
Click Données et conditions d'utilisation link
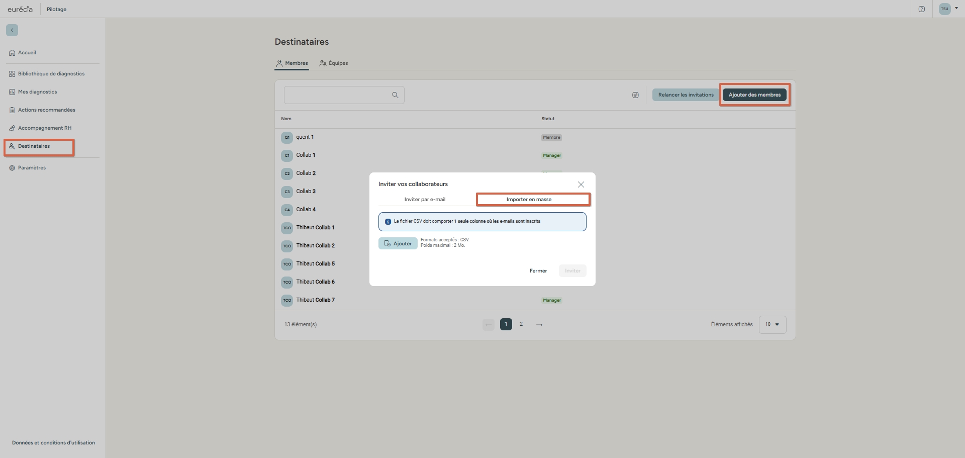point(53,443)
